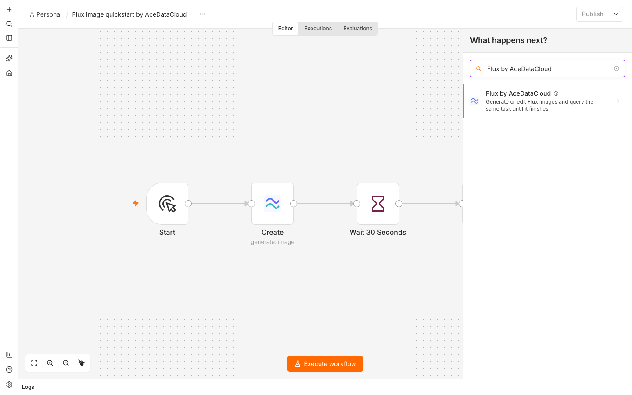Click the tidy up nodes broom icon
The image size is (632, 395).
(82, 363)
